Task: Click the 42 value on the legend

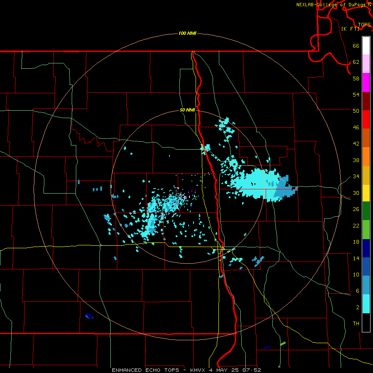Action: click(x=356, y=144)
